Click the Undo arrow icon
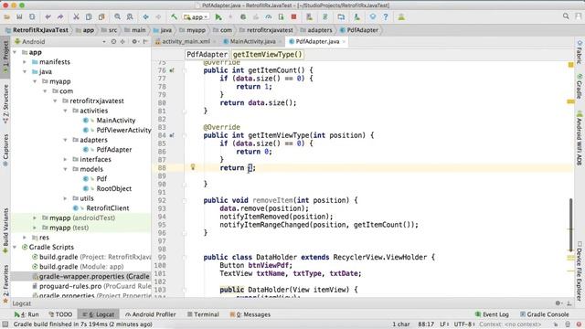This screenshot has width=585, height=329. click(48, 16)
